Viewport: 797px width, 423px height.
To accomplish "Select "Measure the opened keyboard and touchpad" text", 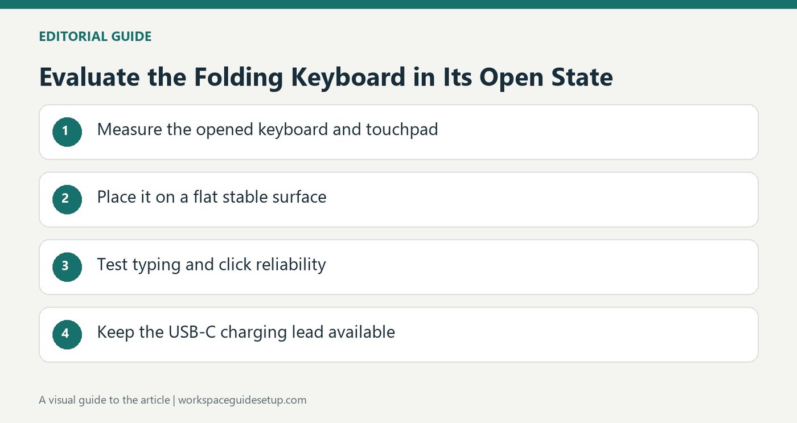I will click(x=268, y=130).
